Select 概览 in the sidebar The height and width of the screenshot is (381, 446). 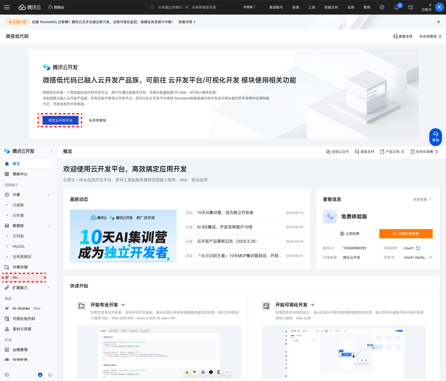[x=28, y=164]
